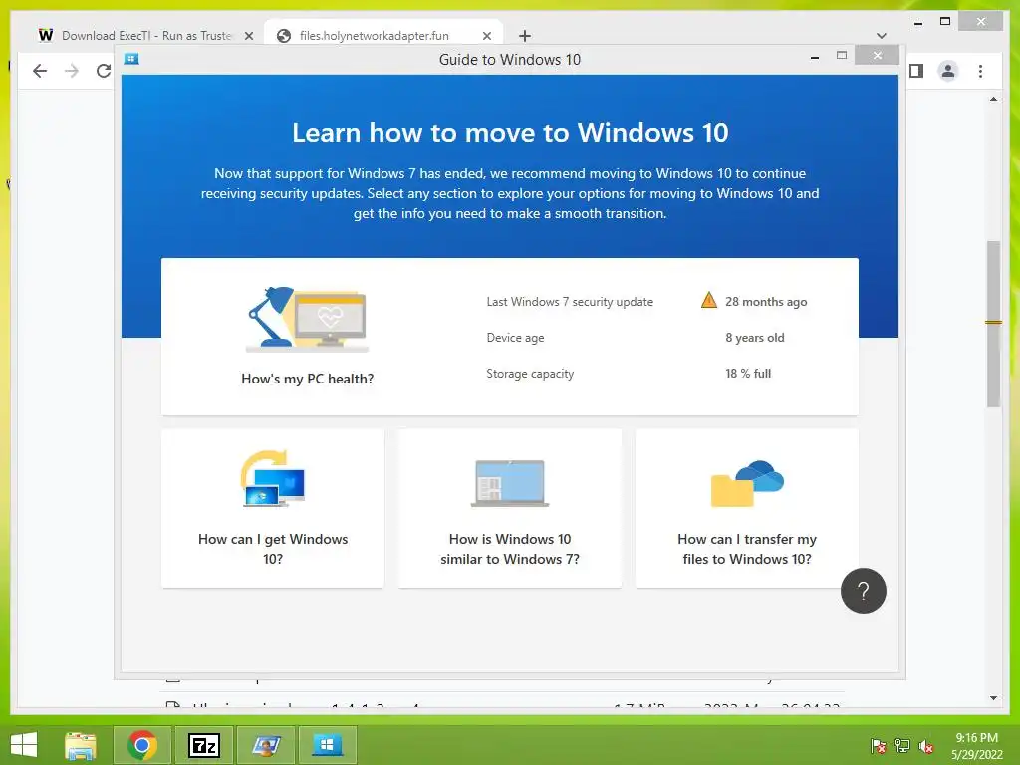Open a new Chrome tab with plus button
The image size is (1020, 765).
pyautogui.click(x=525, y=36)
